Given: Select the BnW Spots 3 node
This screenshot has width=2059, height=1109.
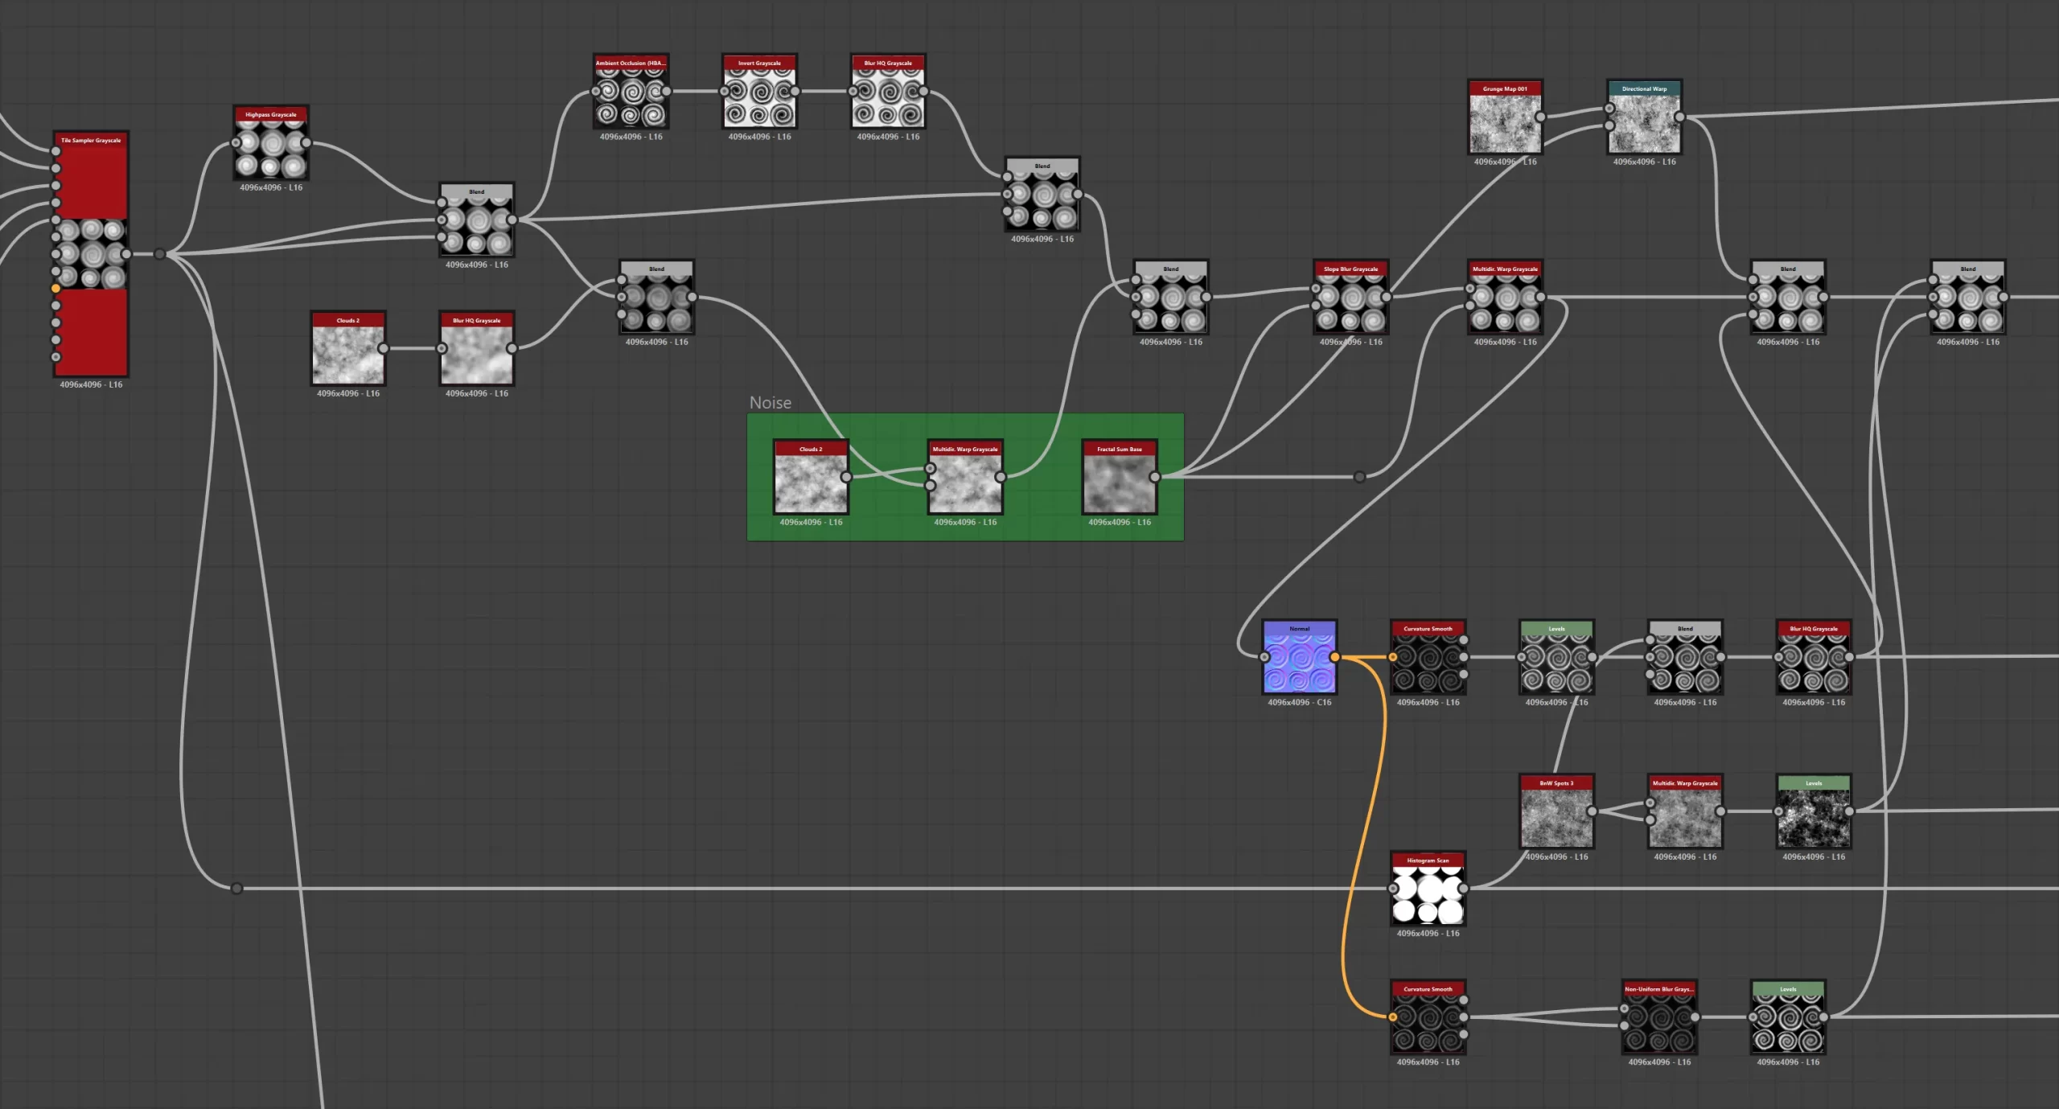Looking at the screenshot, I should pos(1557,811).
